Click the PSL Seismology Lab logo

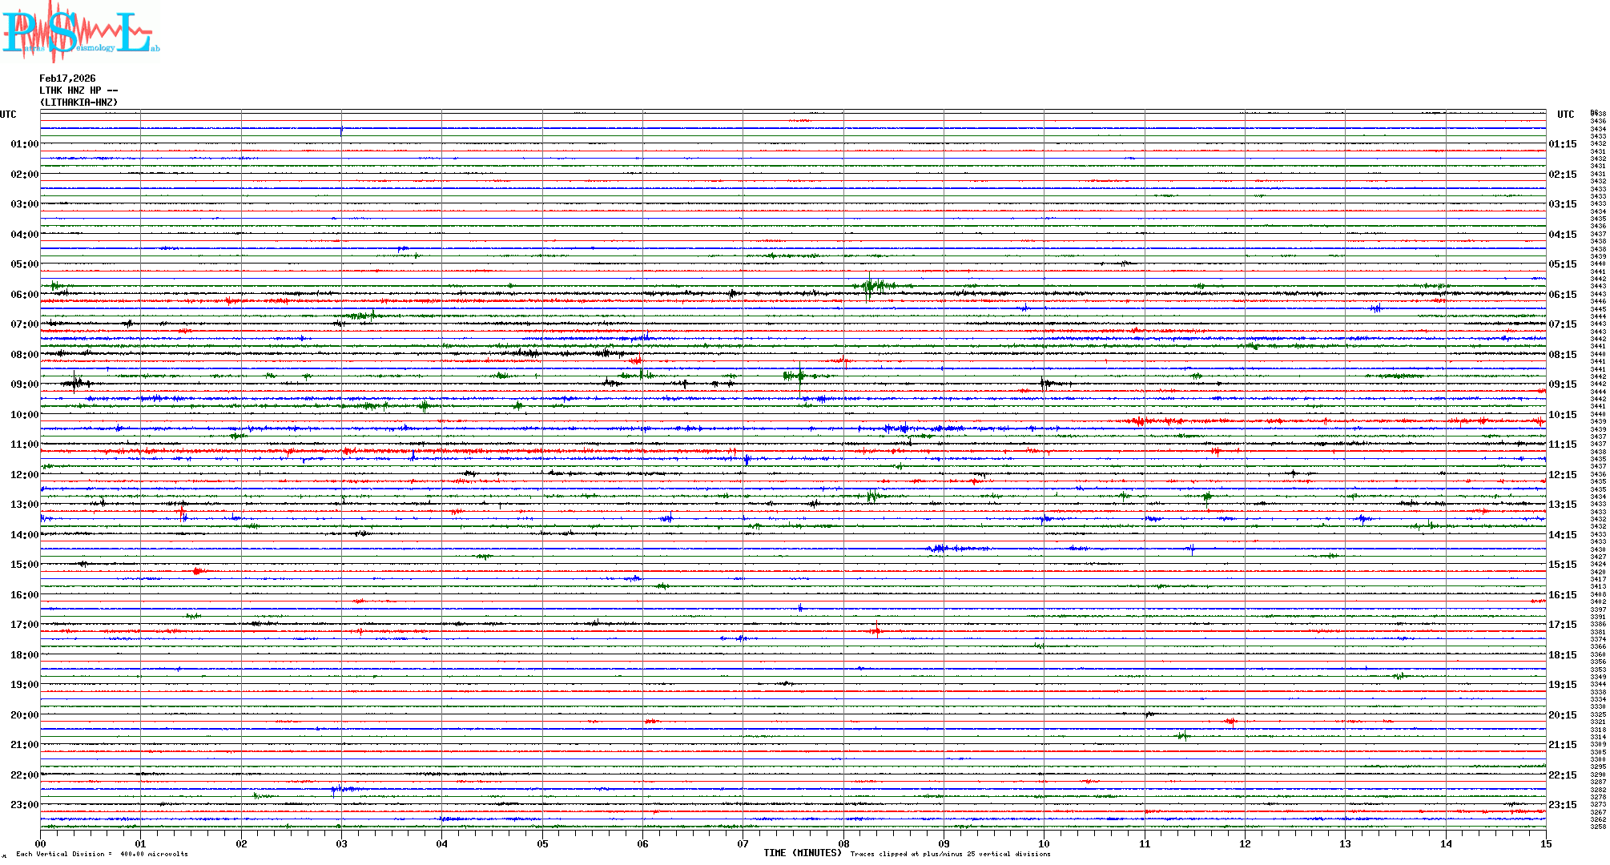pos(80,32)
